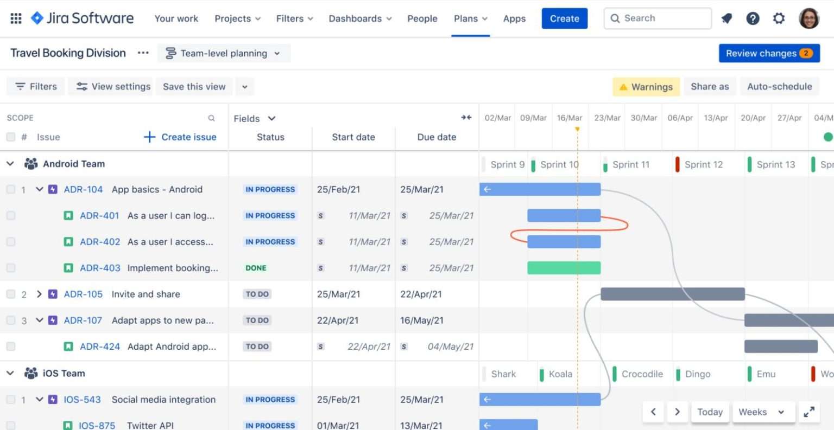Select the checkbox for ADR-105 Invite and share
The height and width of the screenshot is (430, 834).
(10, 294)
